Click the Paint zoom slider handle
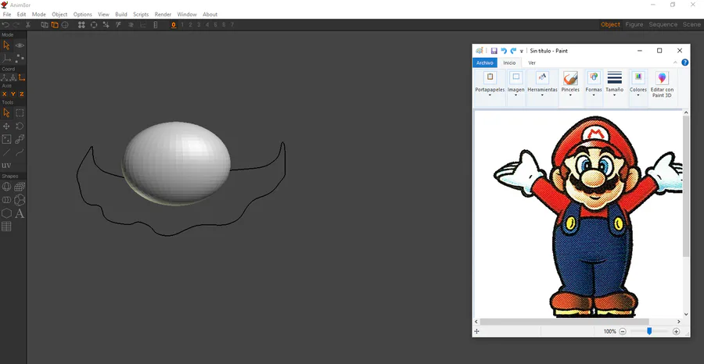 click(x=649, y=331)
